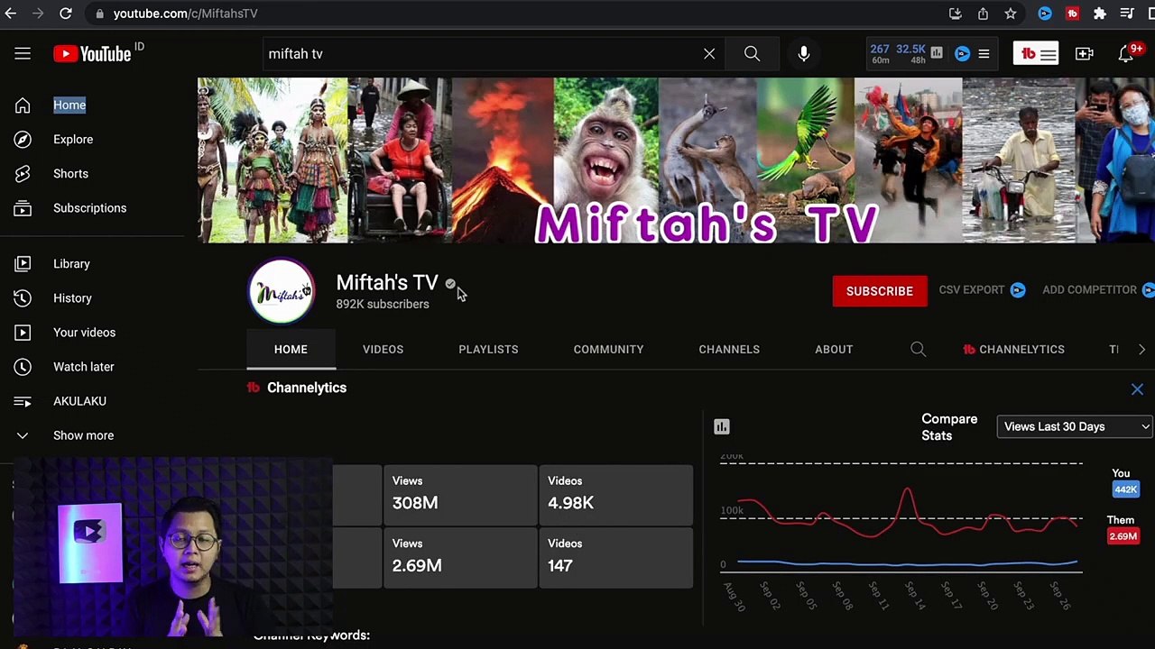Open CHANNELYTICS tab

point(1013,350)
